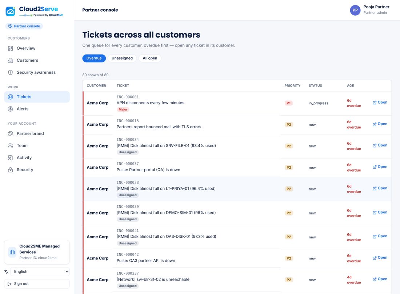Click P2 badge on INC-000041 row
The width and height of the screenshot is (400, 294).
289,237
